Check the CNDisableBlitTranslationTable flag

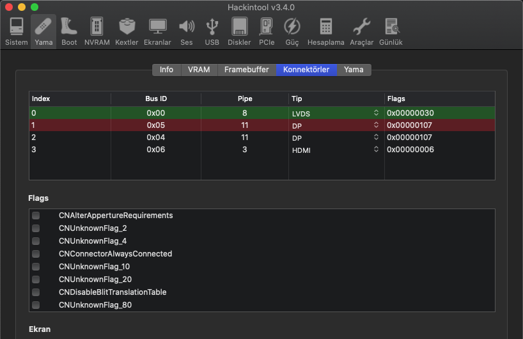(x=36, y=292)
